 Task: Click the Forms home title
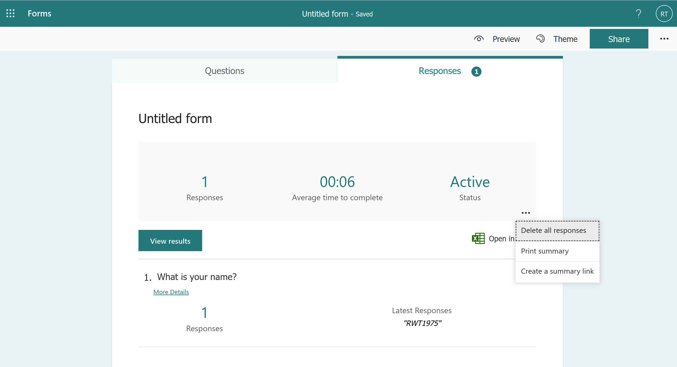[x=39, y=14]
